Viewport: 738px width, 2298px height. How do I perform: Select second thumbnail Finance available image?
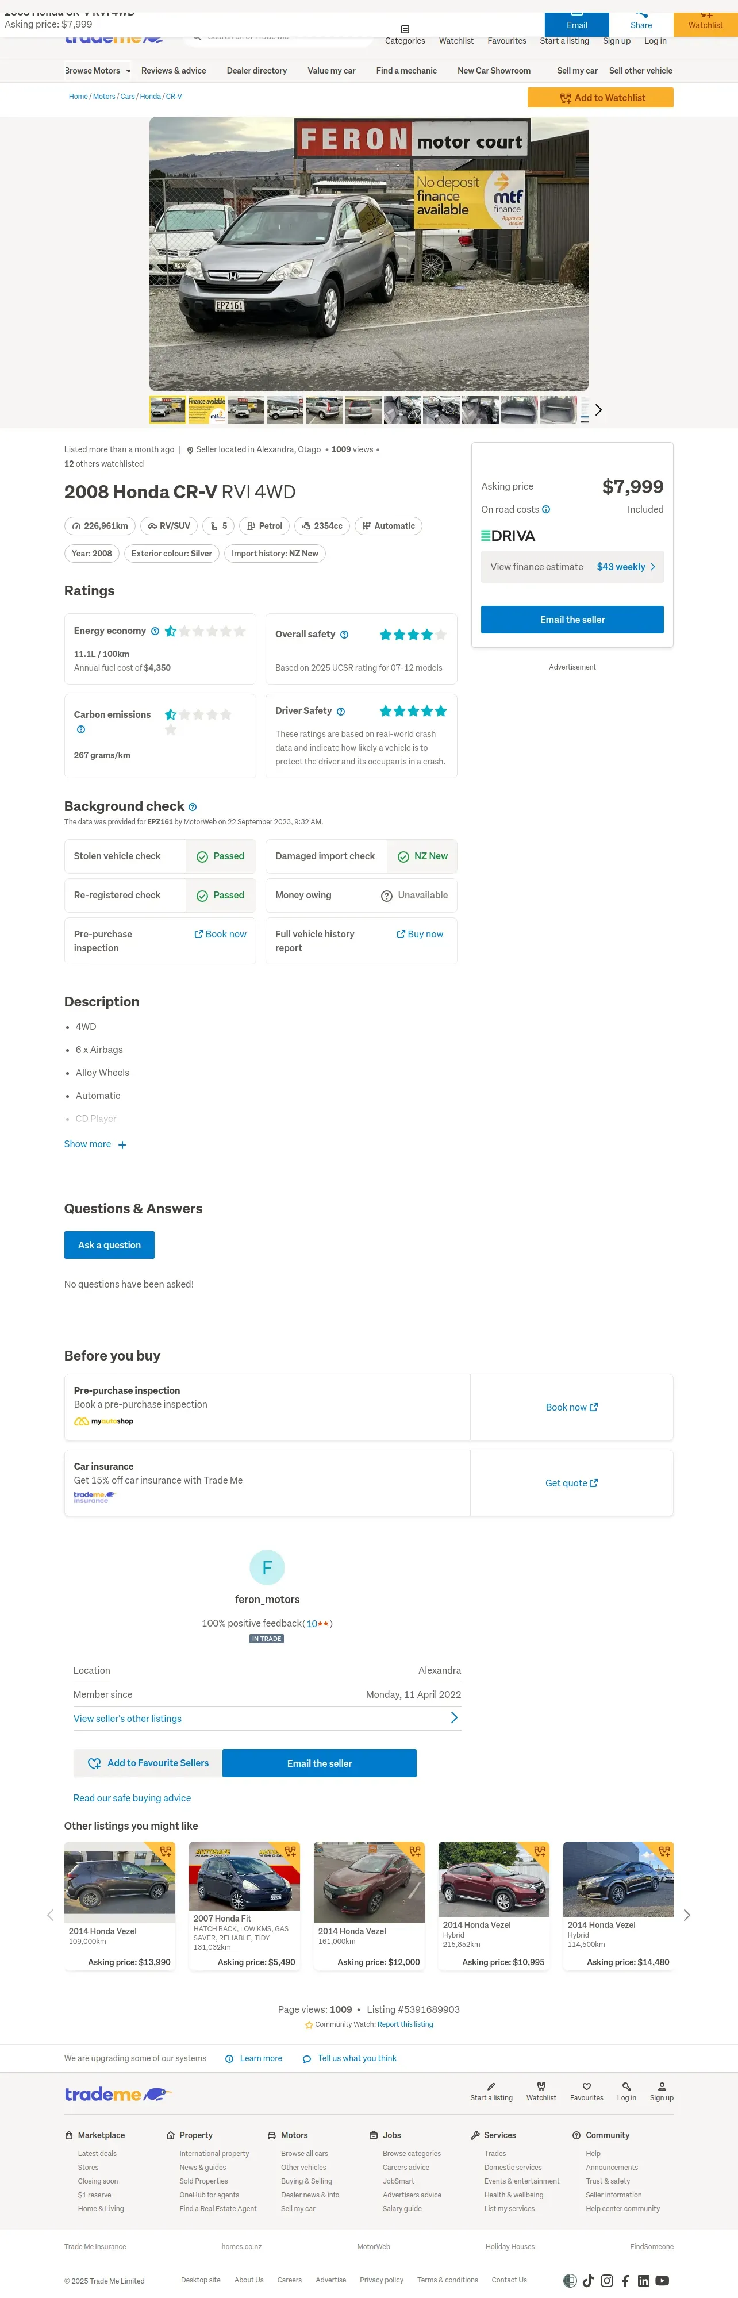point(206,409)
